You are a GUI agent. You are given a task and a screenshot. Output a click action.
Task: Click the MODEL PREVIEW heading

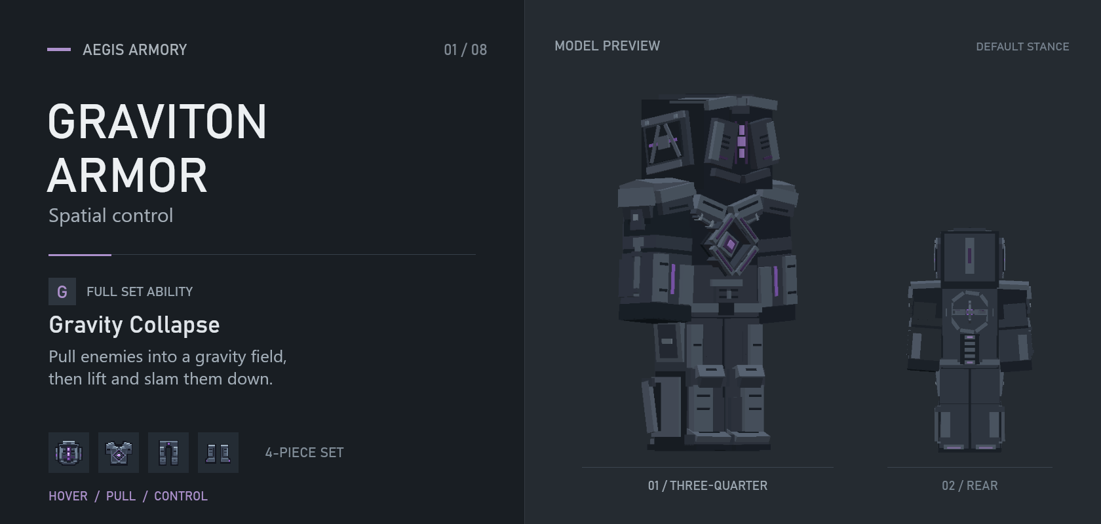point(608,46)
